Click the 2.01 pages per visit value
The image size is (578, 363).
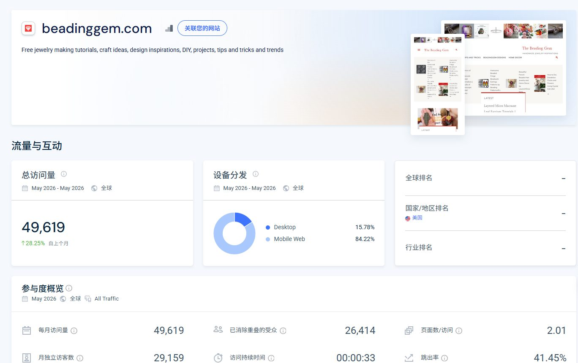tap(556, 330)
